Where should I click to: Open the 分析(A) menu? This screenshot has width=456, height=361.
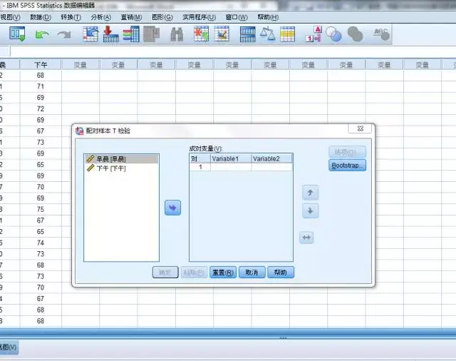click(x=101, y=17)
